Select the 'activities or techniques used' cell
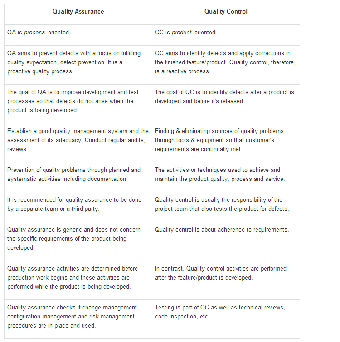This screenshot has height=342, width=340. tap(226, 175)
